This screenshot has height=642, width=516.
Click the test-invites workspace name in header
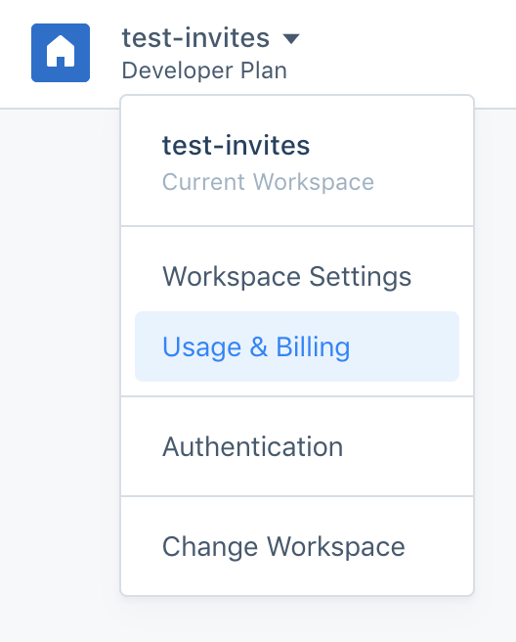[195, 37]
